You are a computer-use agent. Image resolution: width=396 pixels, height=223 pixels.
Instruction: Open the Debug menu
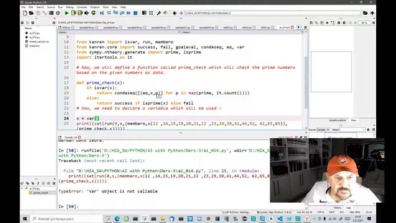[70, 7]
